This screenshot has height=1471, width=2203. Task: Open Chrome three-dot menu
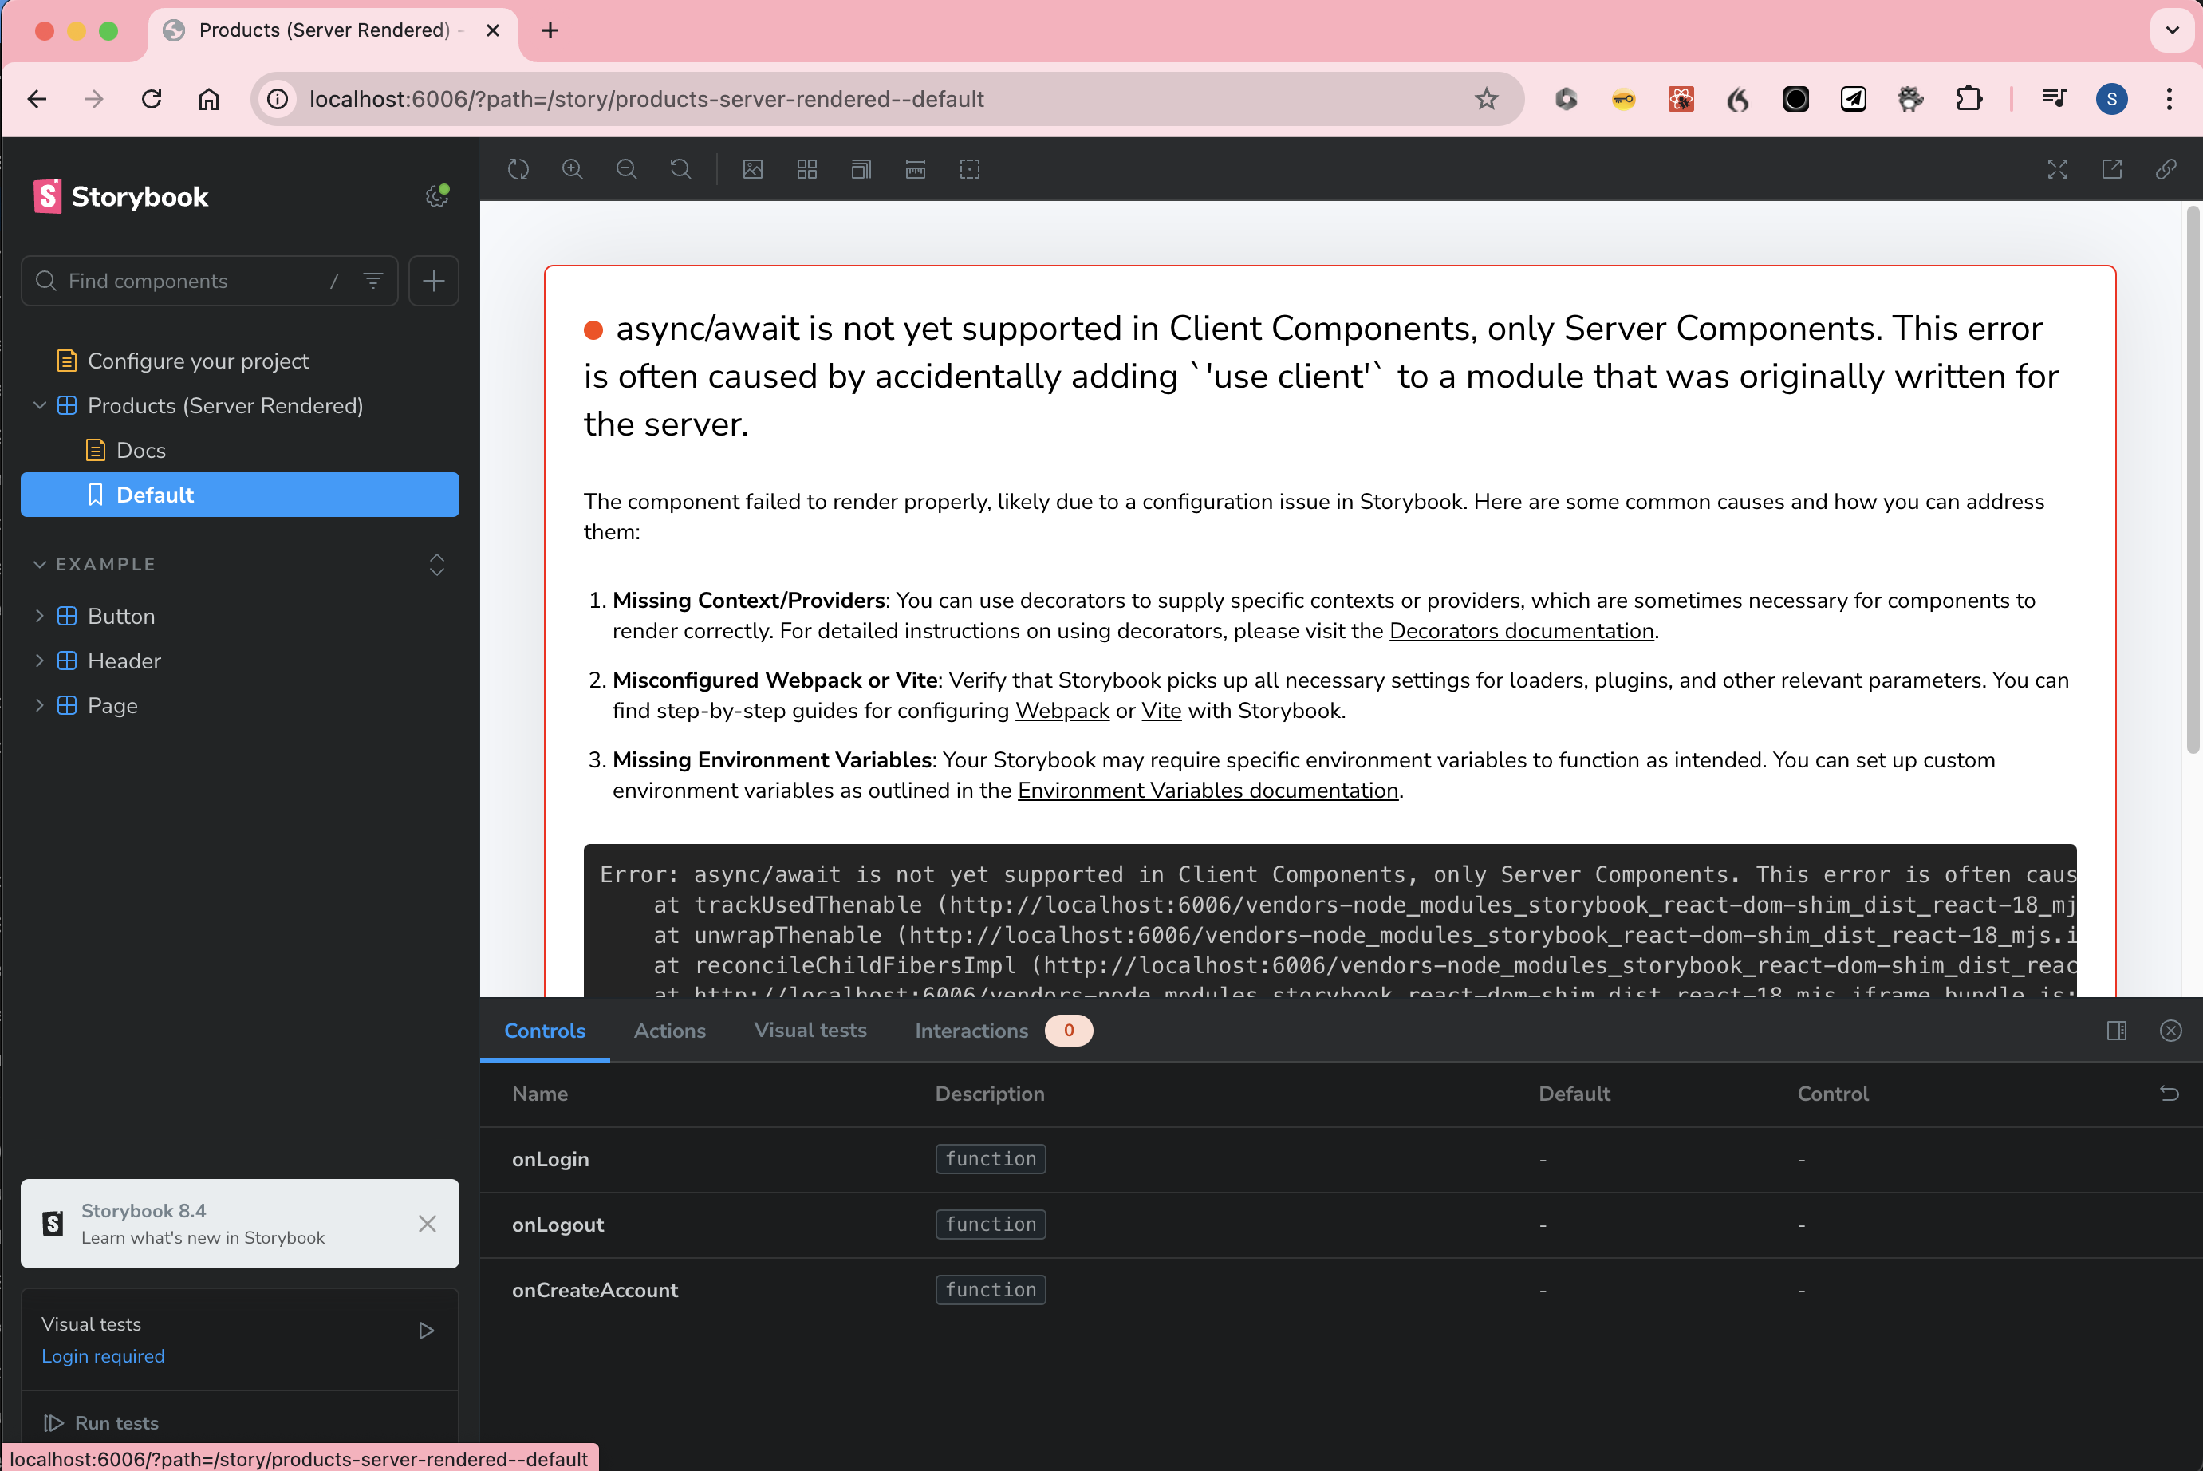tap(2170, 98)
